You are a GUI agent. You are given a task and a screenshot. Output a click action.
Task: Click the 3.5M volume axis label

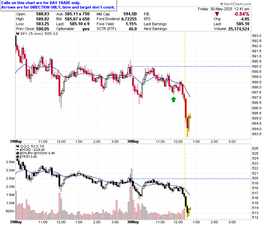coord(10,162)
